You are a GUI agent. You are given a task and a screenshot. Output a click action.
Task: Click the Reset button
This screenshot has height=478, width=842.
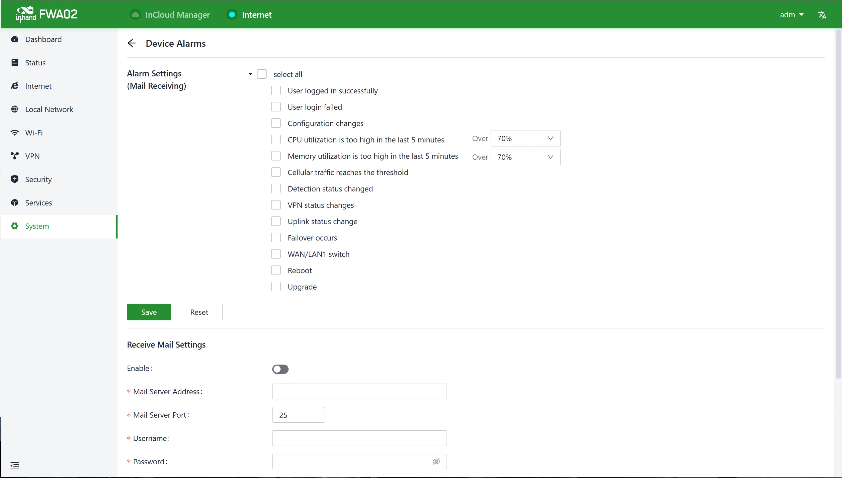coord(199,312)
